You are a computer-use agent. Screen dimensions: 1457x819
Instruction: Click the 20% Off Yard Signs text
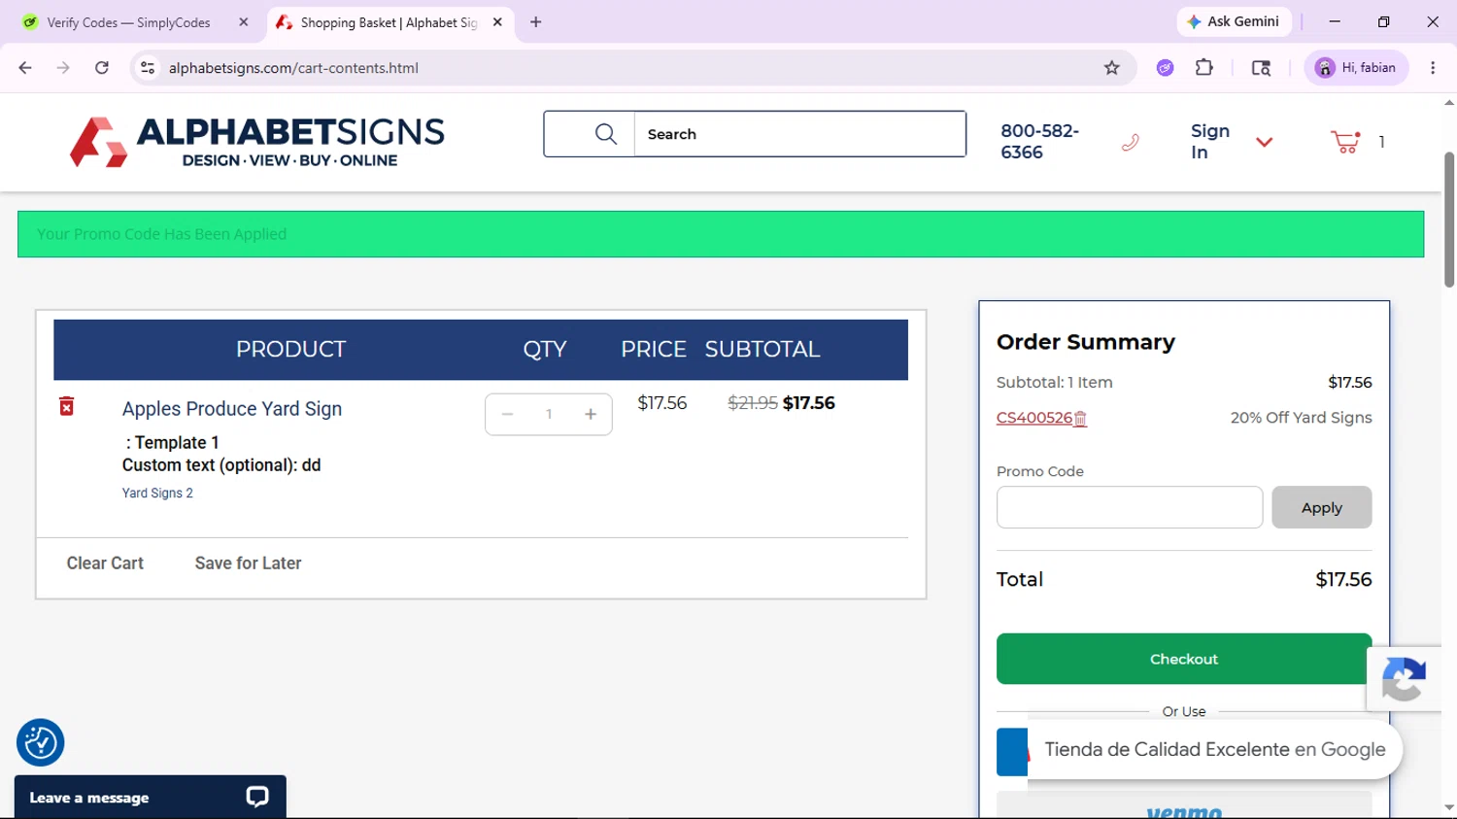point(1302,418)
